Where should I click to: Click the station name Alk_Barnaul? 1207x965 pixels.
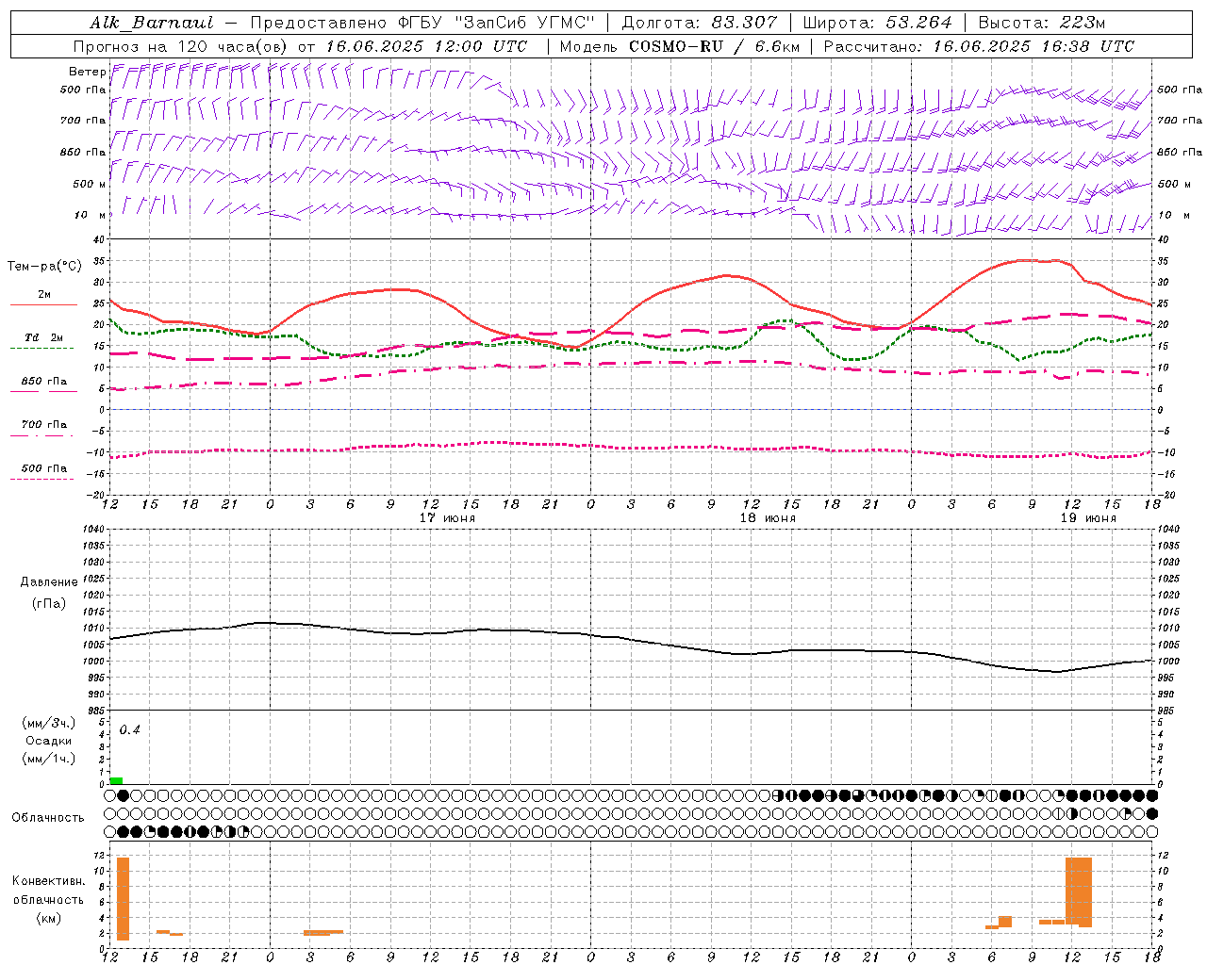pos(152,23)
